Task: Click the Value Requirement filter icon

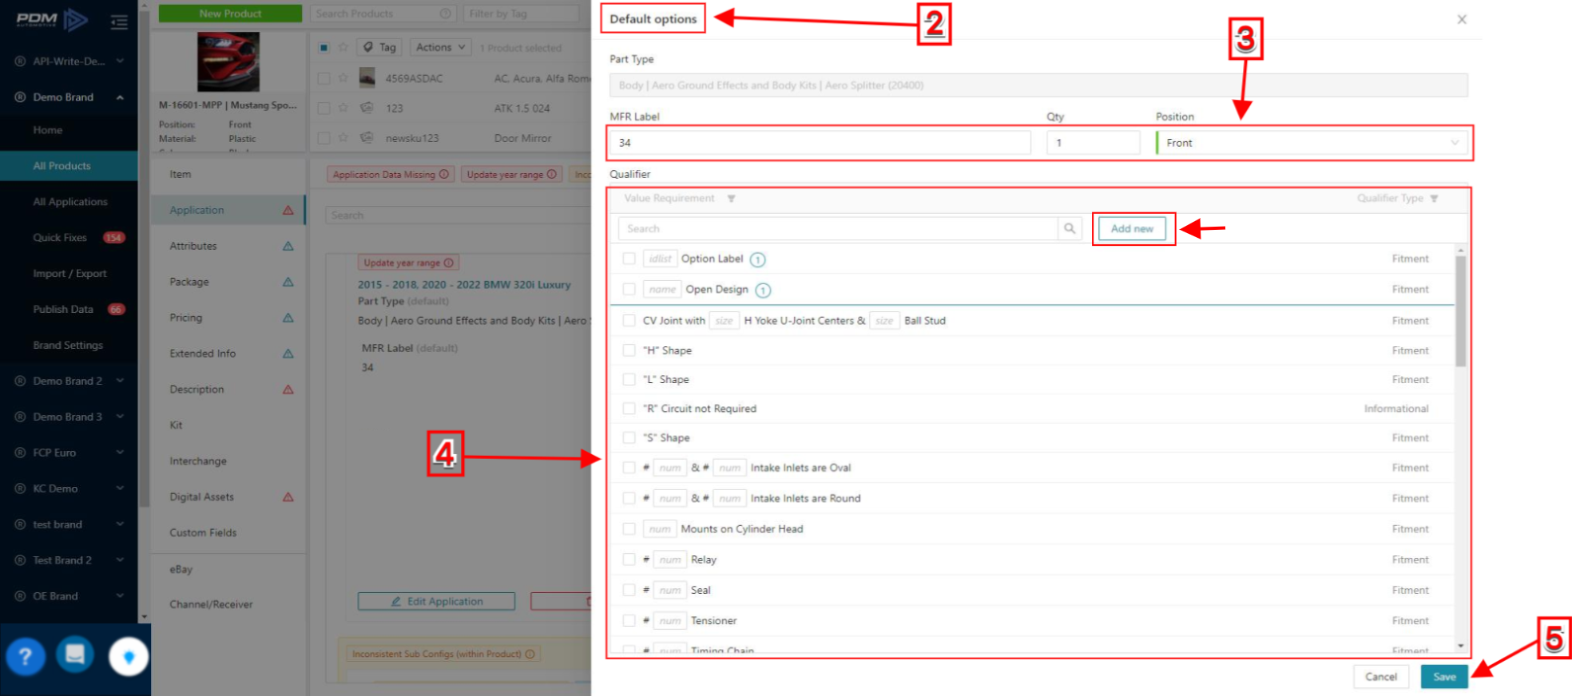Action: 731,199
